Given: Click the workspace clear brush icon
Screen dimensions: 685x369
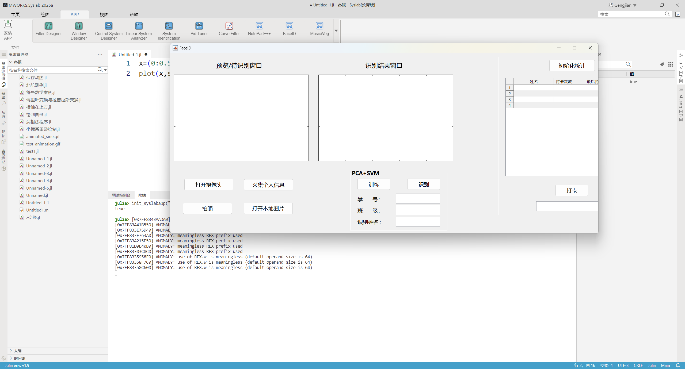Looking at the screenshot, I should click(662, 64).
